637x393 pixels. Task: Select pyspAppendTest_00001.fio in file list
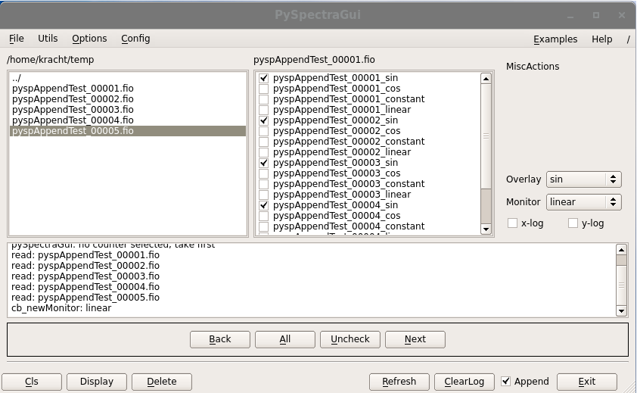(x=128, y=89)
